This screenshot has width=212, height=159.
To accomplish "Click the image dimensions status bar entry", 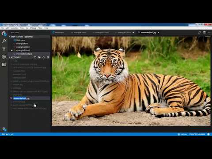I will (197, 134).
